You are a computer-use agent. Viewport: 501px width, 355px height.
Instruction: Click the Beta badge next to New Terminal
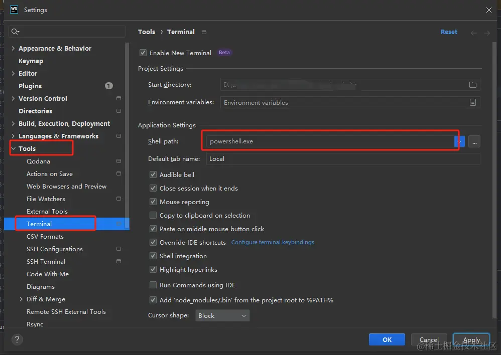point(224,52)
